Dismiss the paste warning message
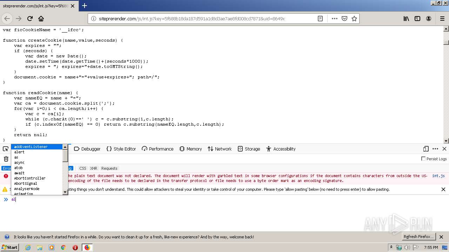The height and width of the screenshot is (252, 449). point(443,189)
